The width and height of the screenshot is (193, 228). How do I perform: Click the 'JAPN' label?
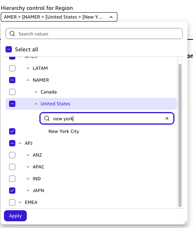pos(38,191)
